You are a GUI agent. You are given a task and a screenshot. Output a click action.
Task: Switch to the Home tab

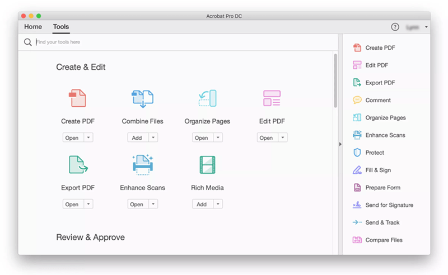[33, 27]
